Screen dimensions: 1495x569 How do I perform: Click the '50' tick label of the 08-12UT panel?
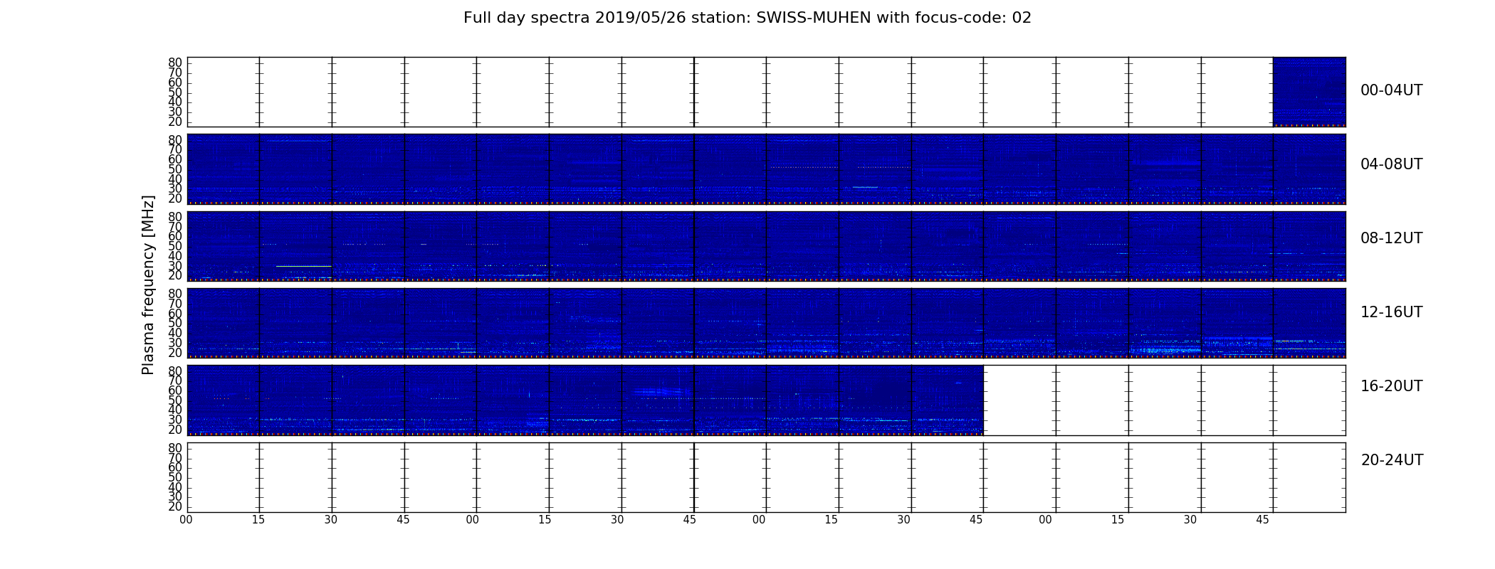coord(175,246)
